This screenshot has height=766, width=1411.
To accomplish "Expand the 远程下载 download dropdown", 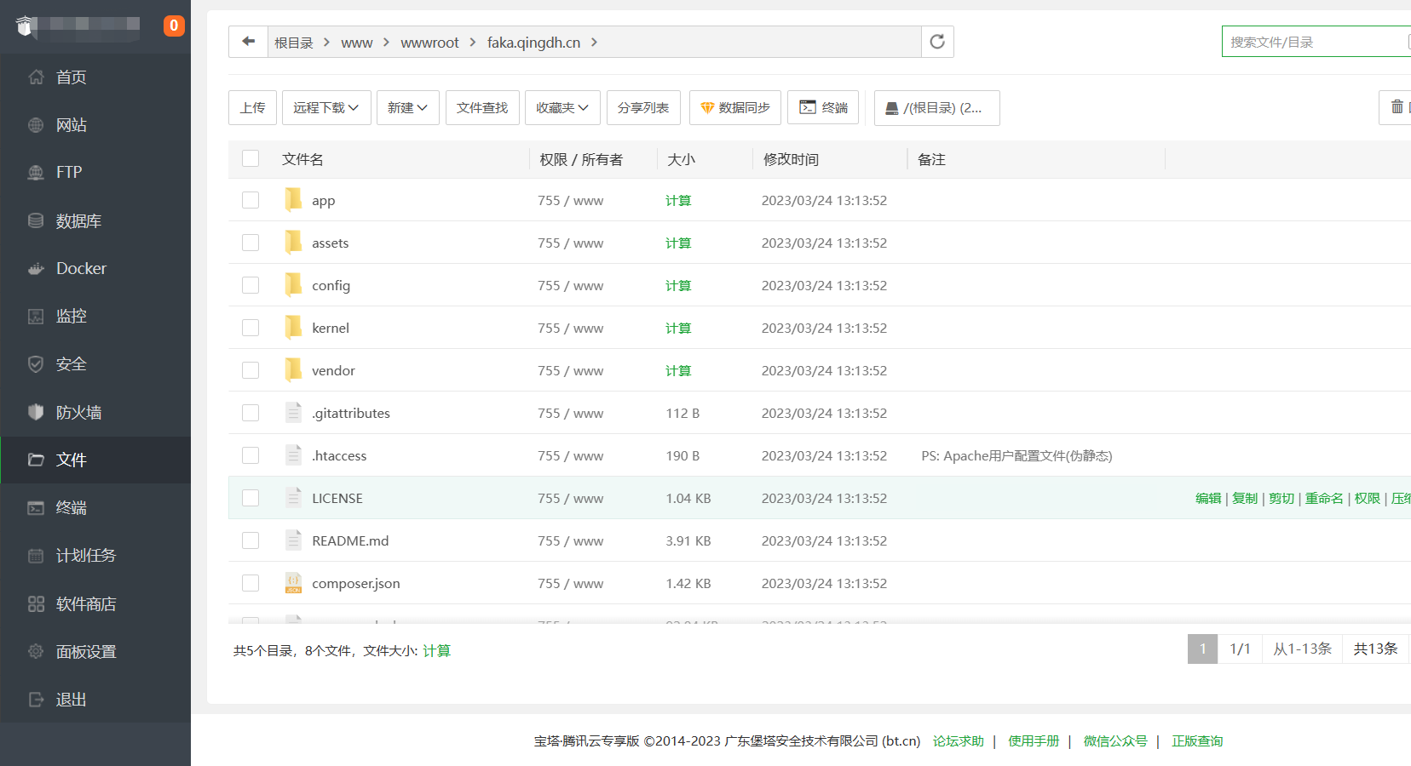I will pyautogui.click(x=326, y=107).
